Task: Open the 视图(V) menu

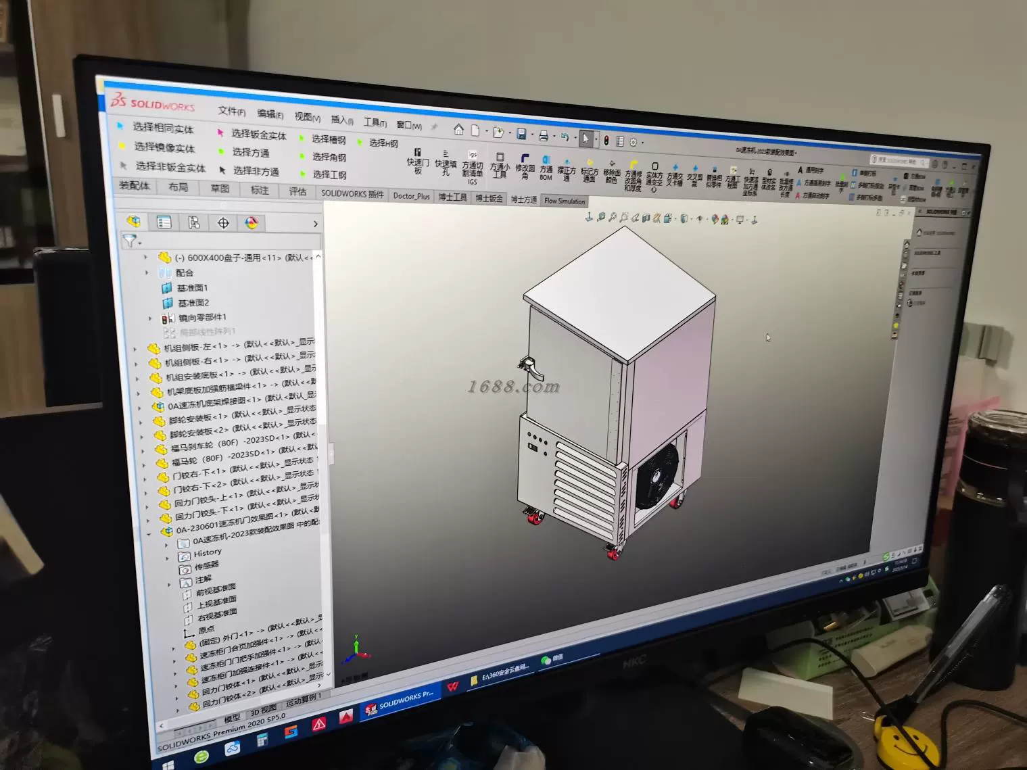Action: pos(307,117)
